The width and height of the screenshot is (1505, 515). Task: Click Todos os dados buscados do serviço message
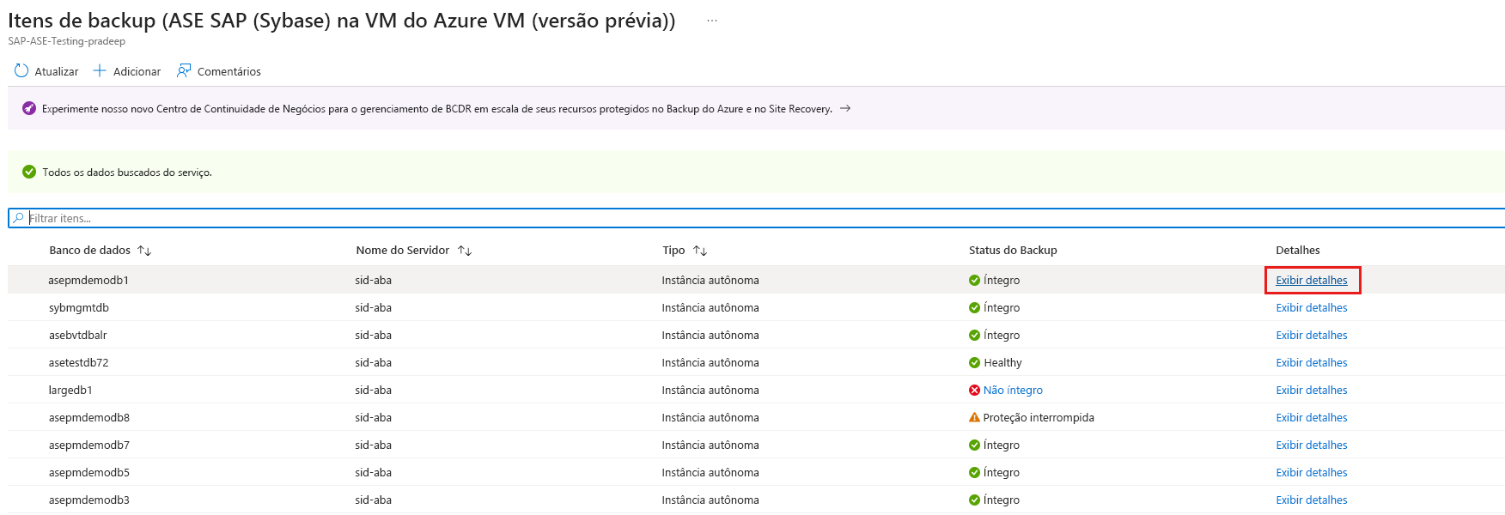[x=127, y=173]
